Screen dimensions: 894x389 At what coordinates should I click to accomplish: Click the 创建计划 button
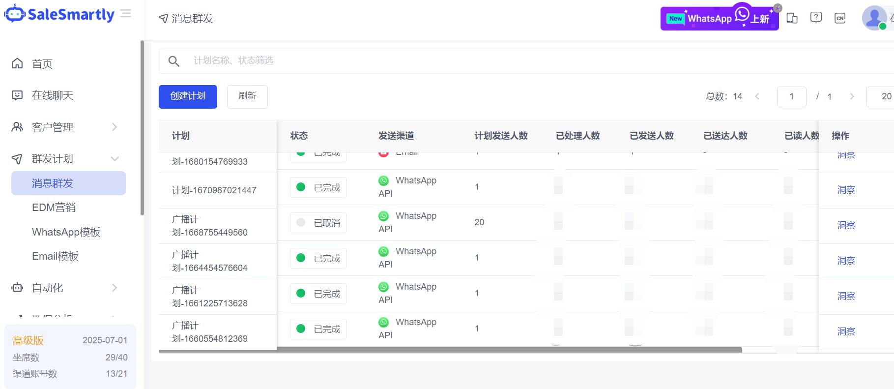tap(188, 96)
